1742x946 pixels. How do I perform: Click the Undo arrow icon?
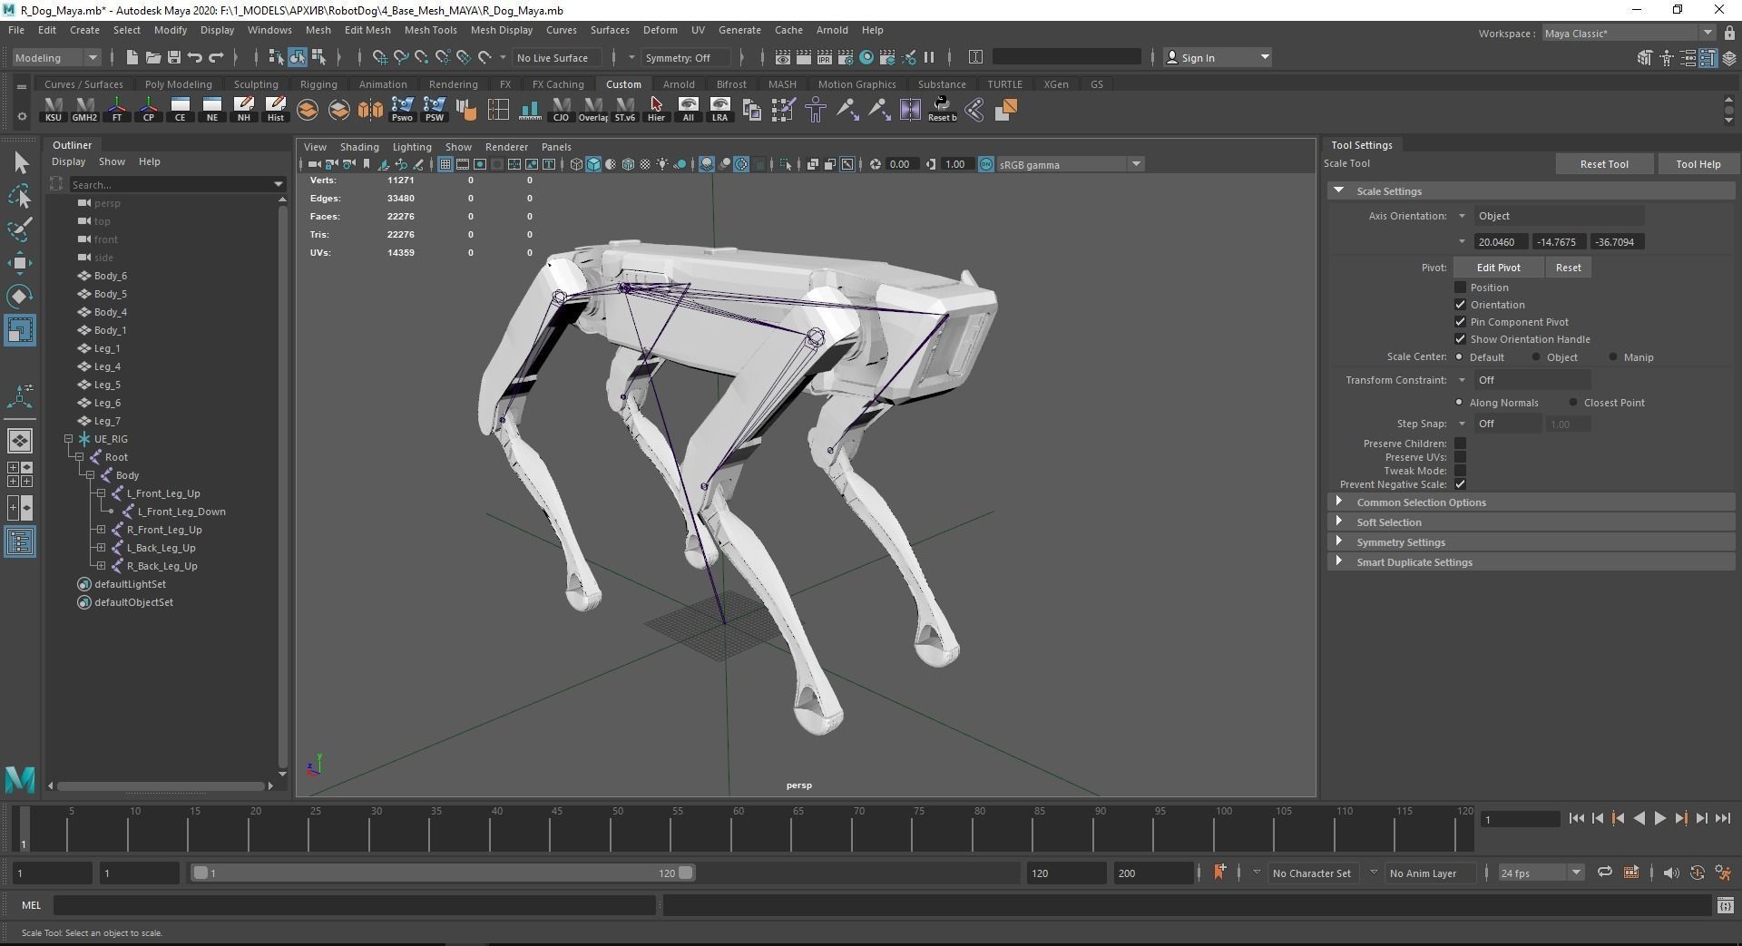tap(195, 57)
